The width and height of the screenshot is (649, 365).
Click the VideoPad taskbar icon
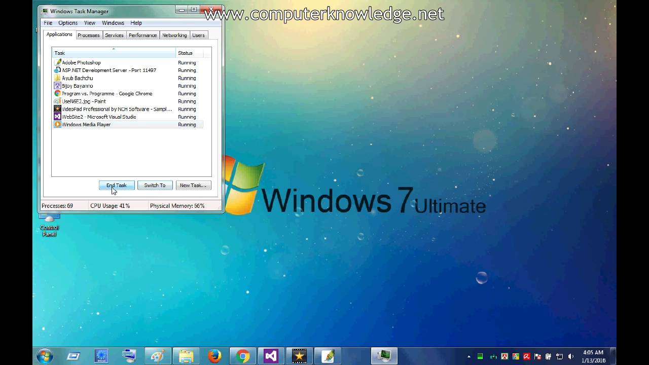299,356
